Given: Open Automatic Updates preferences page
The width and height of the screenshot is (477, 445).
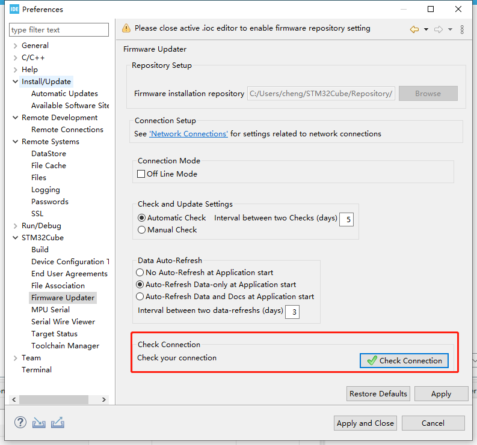Looking at the screenshot, I should (64, 94).
